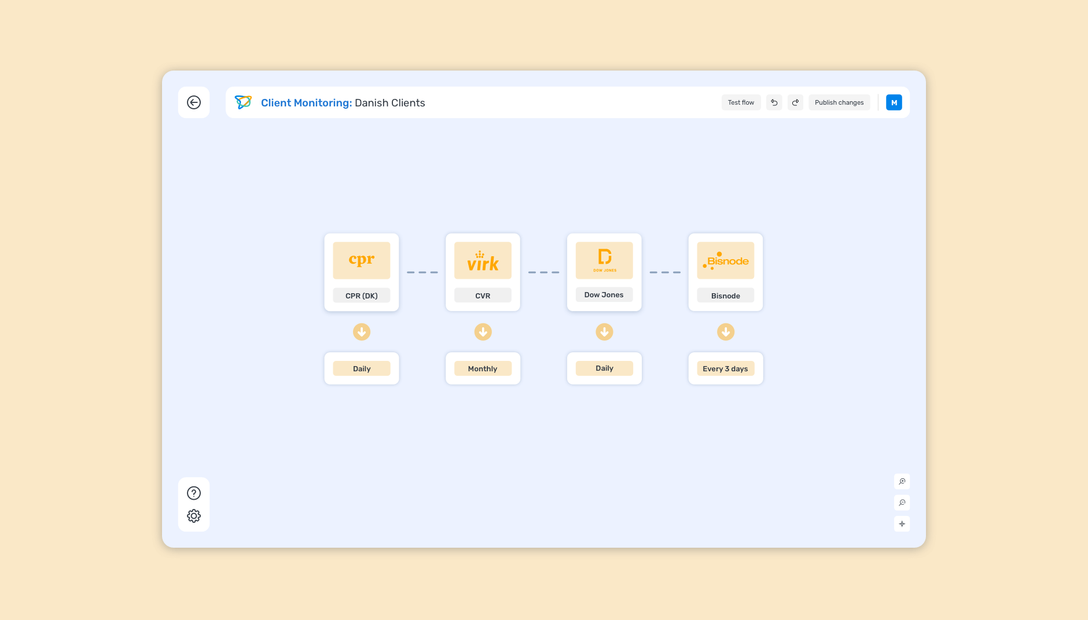Select the cpr logo tile

pos(362,260)
